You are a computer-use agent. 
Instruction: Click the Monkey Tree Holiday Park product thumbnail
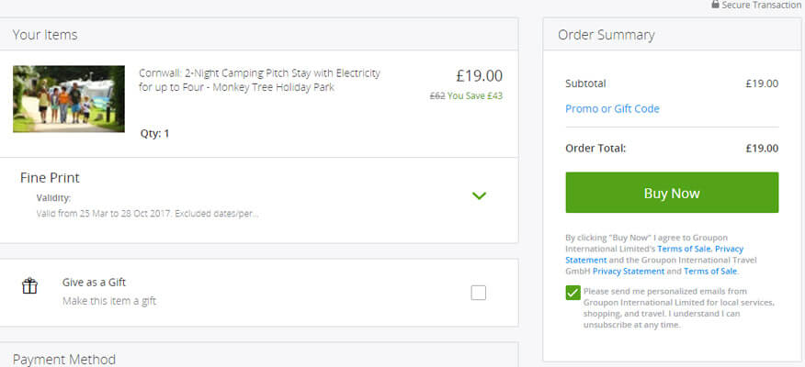(69, 99)
